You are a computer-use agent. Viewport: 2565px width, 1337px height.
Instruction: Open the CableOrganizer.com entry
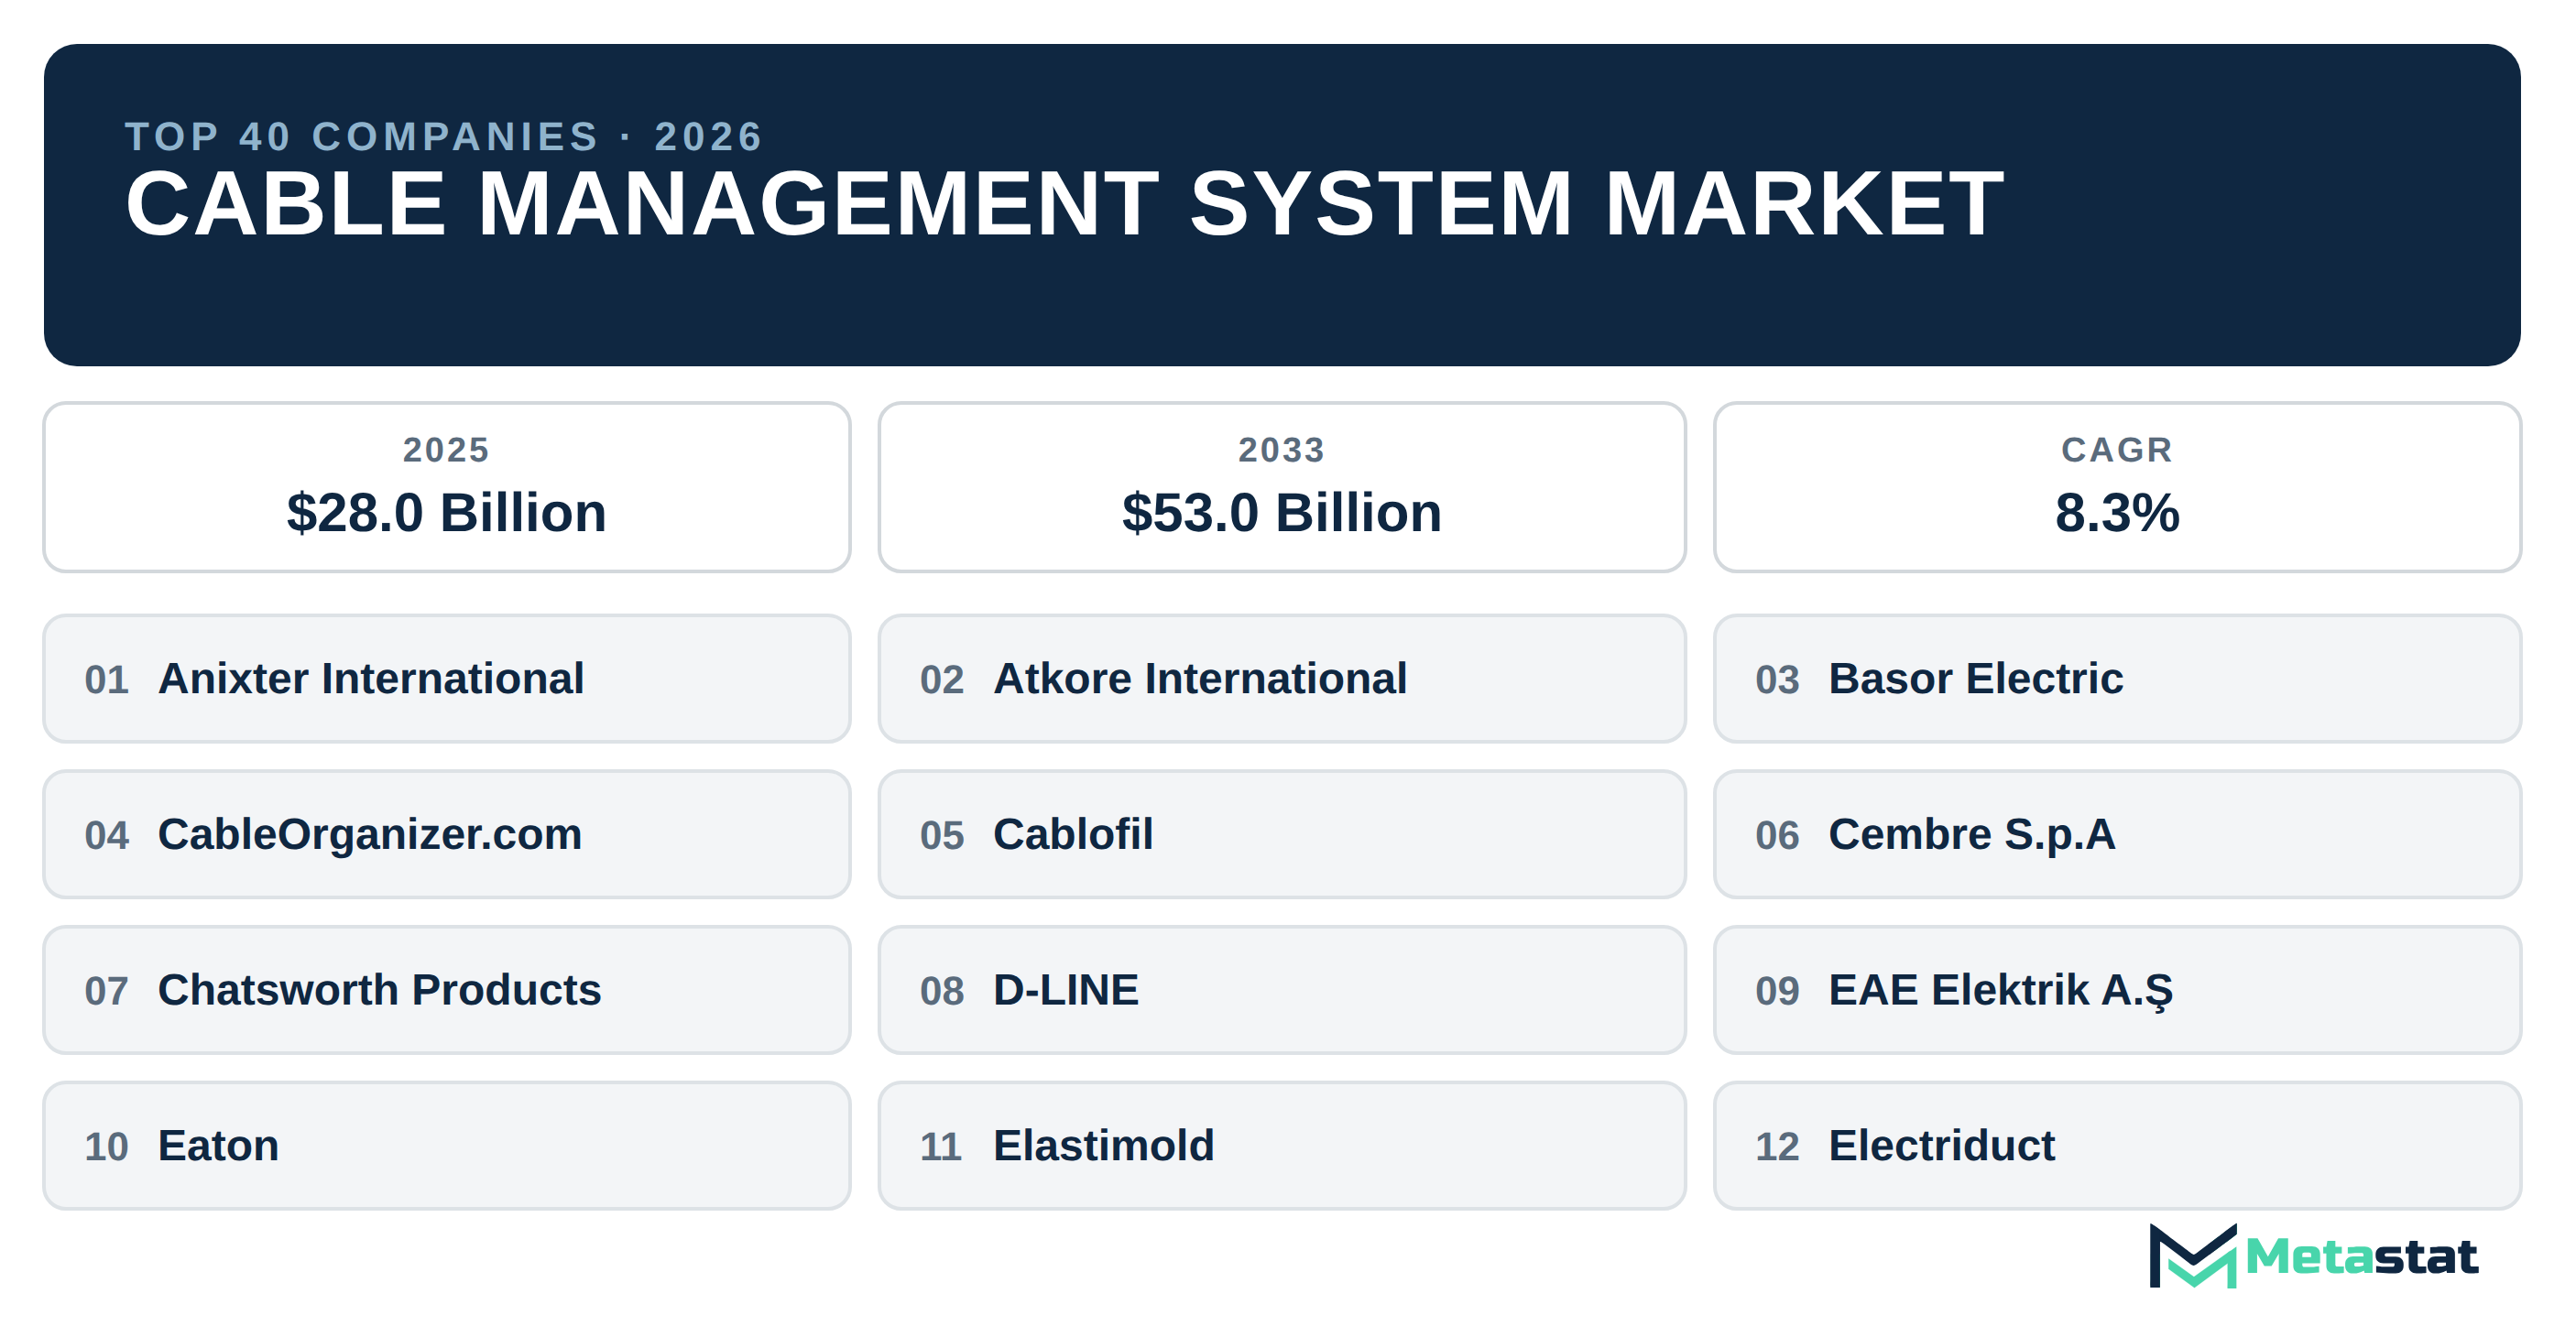[x=446, y=834]
